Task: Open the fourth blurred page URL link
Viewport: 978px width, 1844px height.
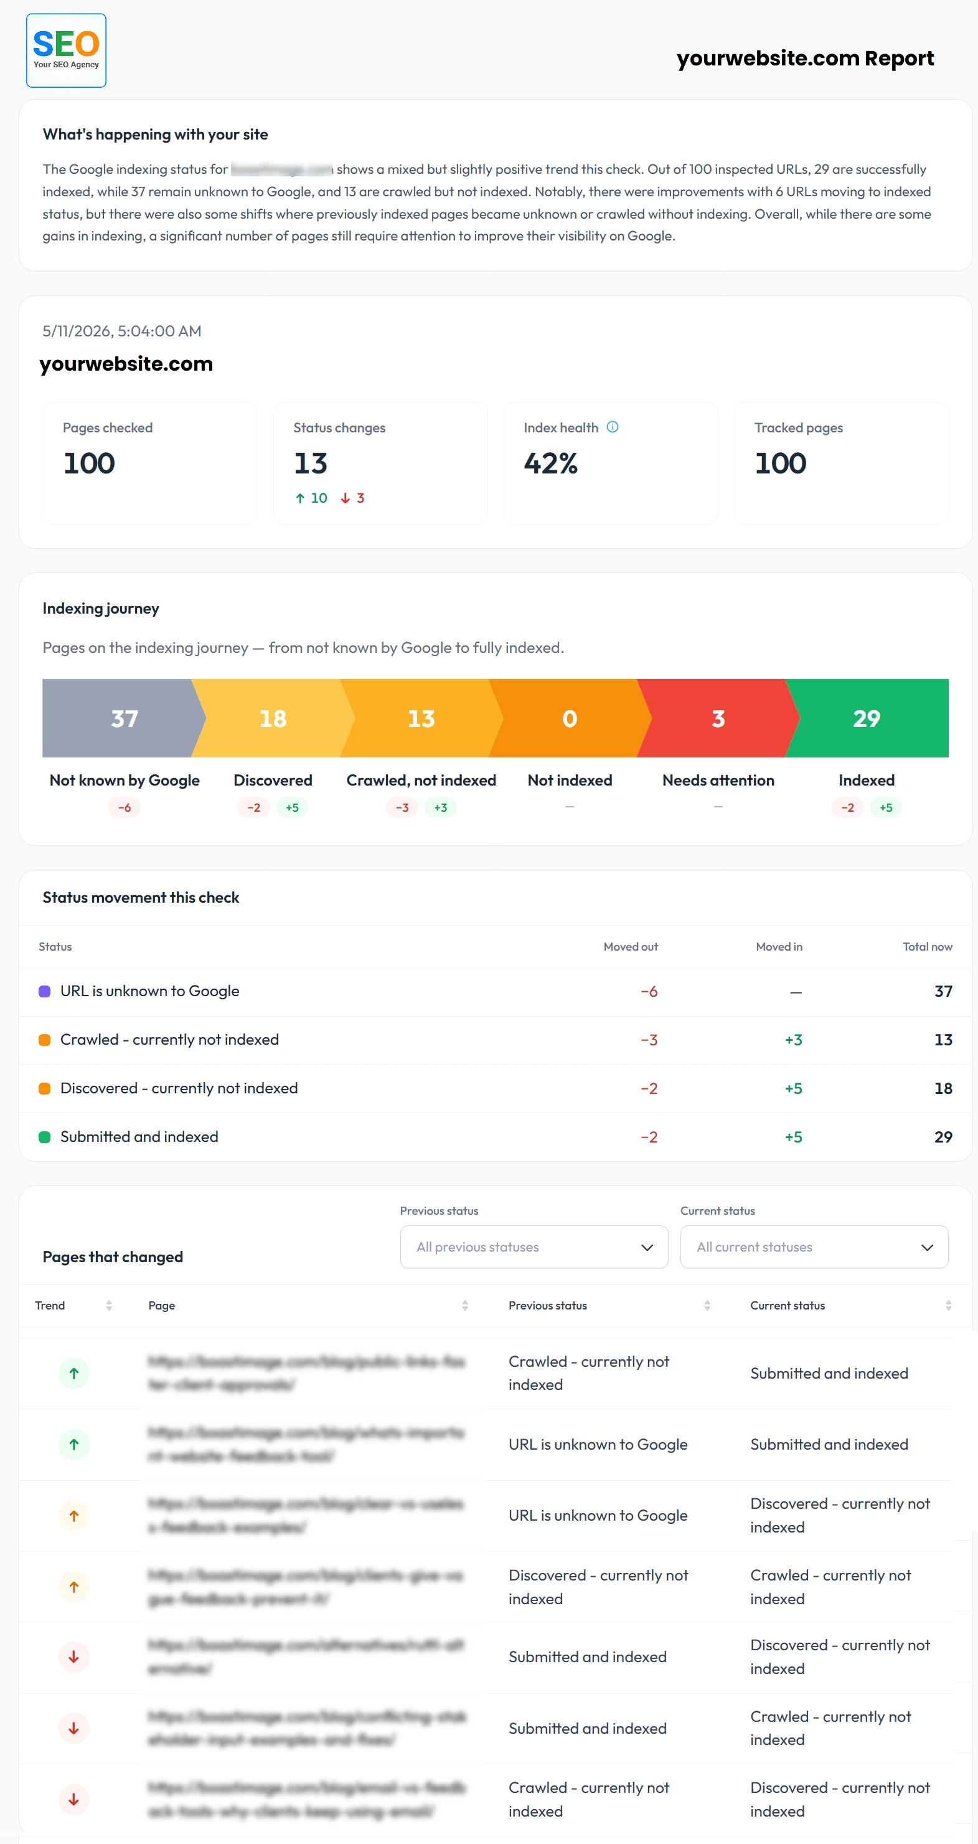Action: [306, 1587]
